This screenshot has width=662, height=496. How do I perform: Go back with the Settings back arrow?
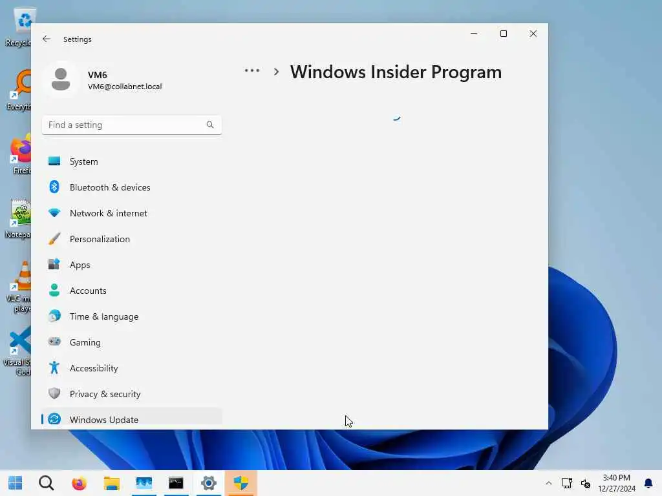[47, 39]
